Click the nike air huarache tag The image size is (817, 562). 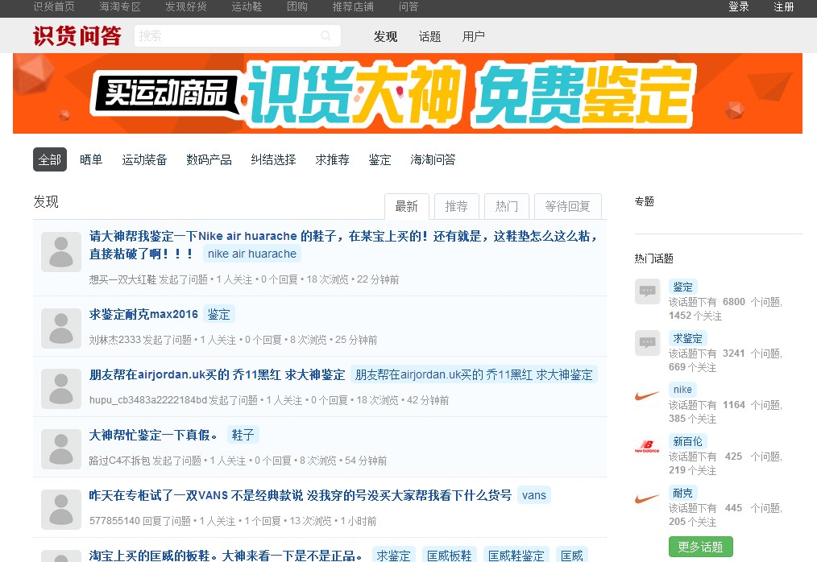[252, 254]
